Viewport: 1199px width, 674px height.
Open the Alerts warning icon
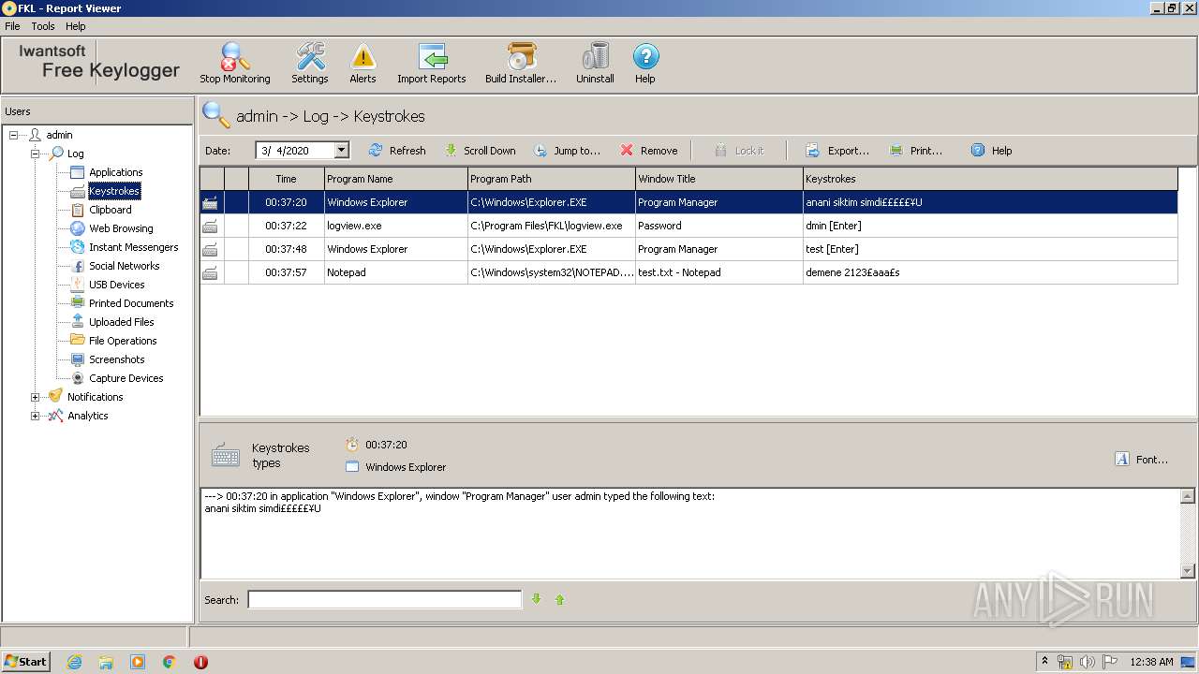click(x=363, y=63)
